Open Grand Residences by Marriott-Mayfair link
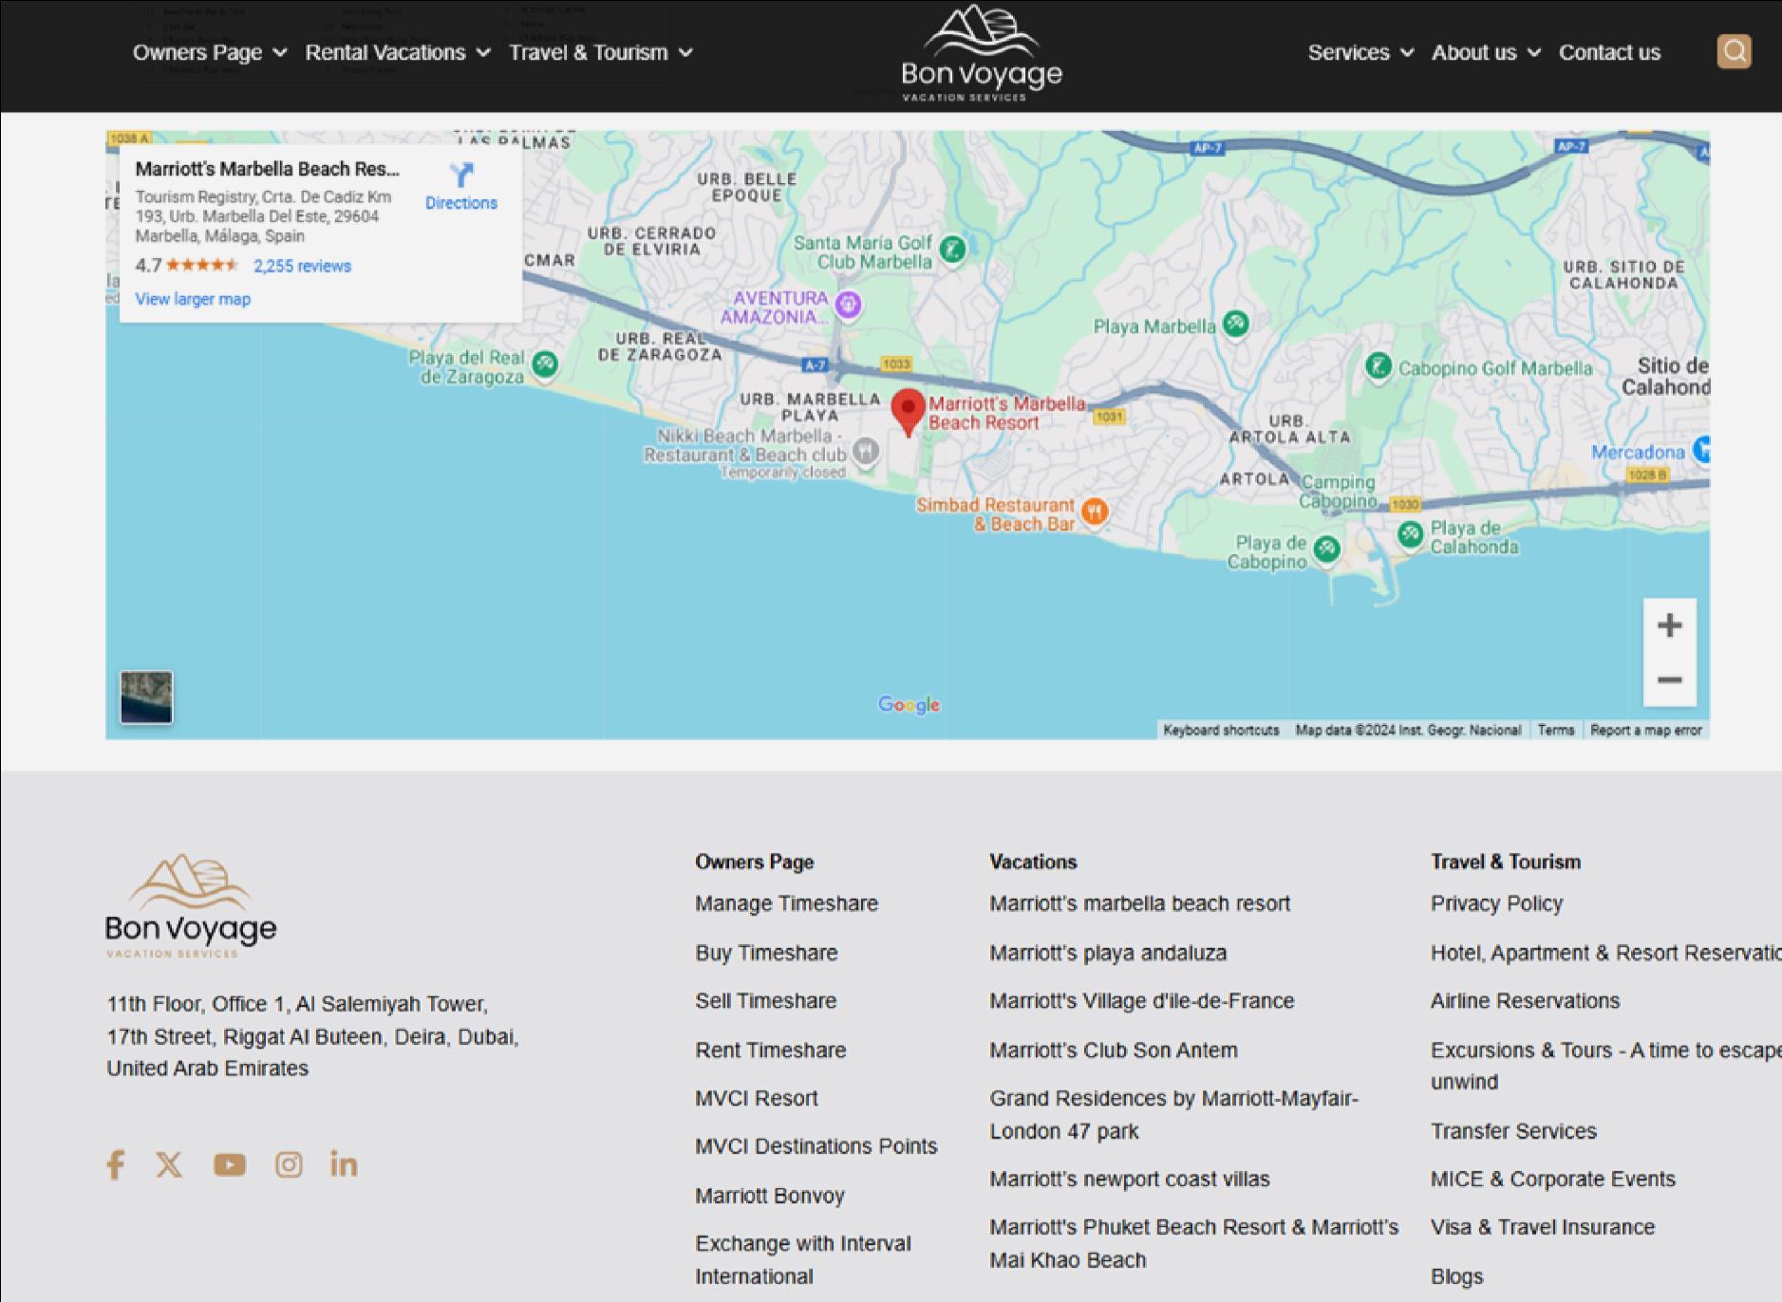 pos(1173,1114)
